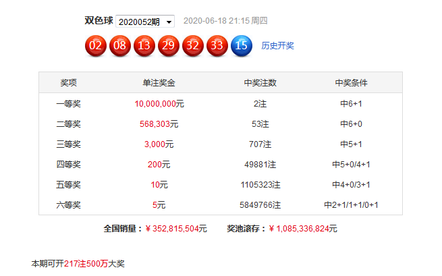Click the draw date 2020-06-18 21:15 周四

tap(225, 21)
